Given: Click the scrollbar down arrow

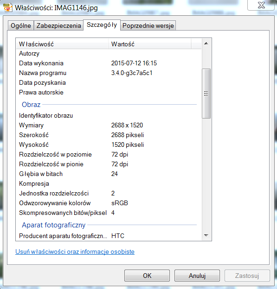Looking at the screenshot, I should [x=206, y=235].
